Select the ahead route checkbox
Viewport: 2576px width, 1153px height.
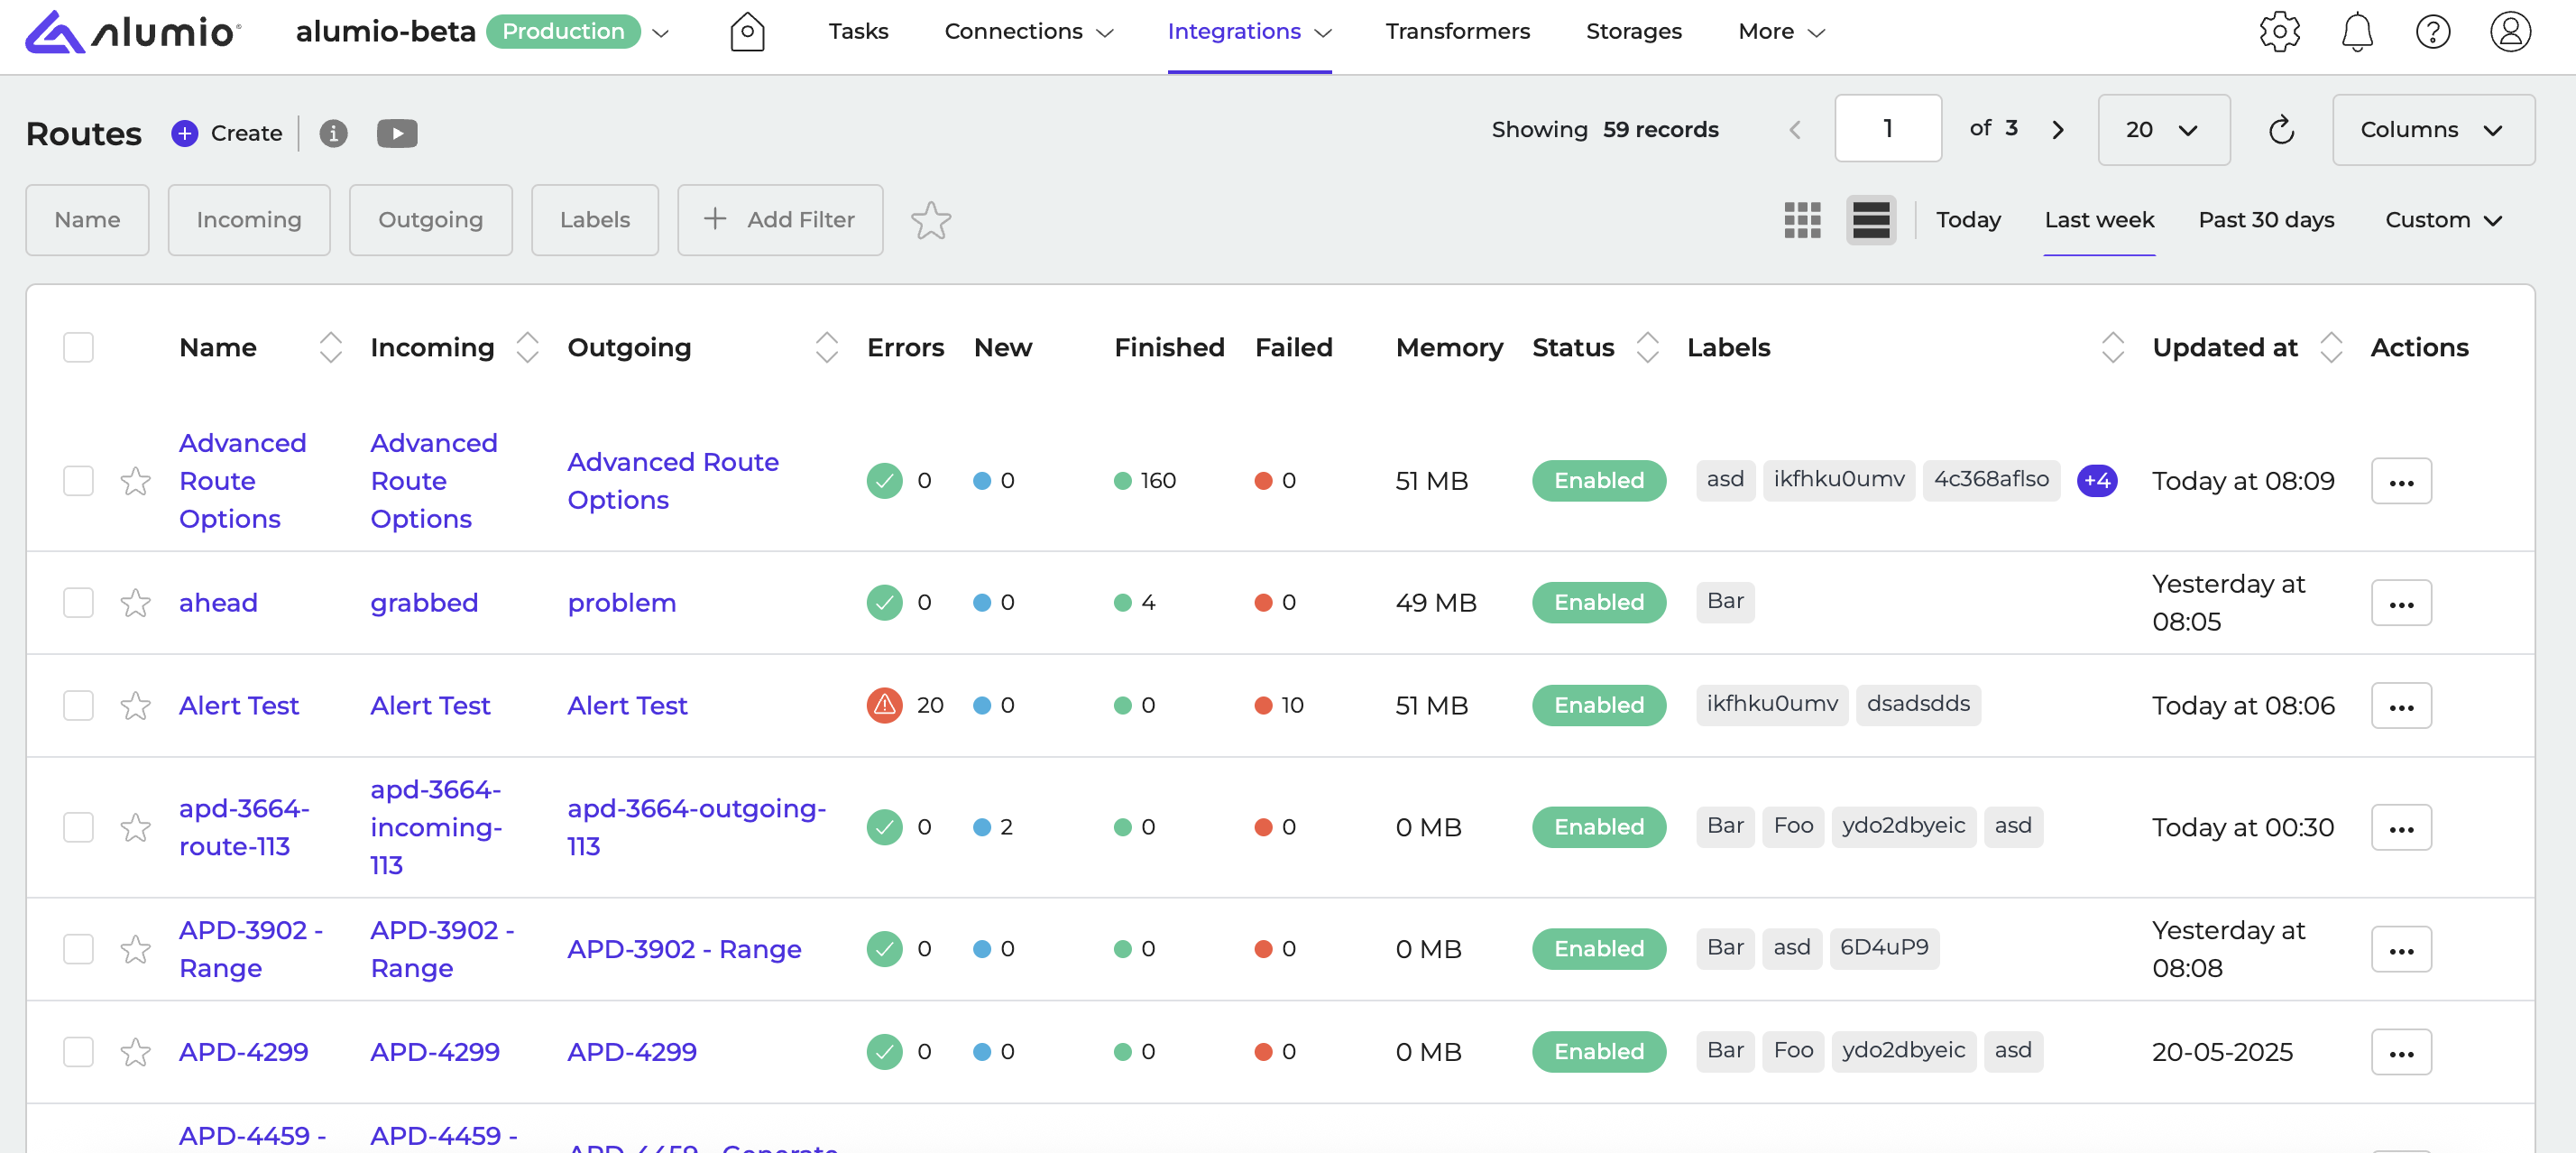click(78, 603)
